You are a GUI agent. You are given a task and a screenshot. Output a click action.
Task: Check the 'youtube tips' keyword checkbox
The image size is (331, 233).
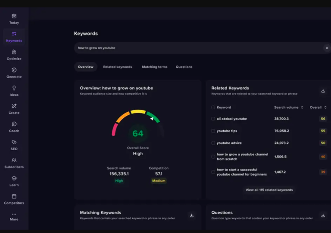pyautogui.click(x=213, y=131)
